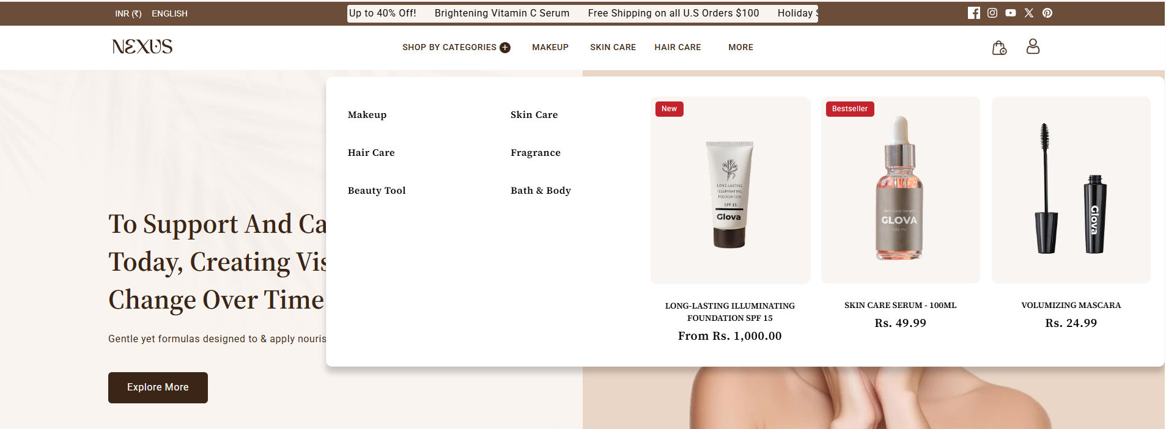The image size is (1166, 429).
Task: Click the NEXUS logo
Action: click(142, 46)
